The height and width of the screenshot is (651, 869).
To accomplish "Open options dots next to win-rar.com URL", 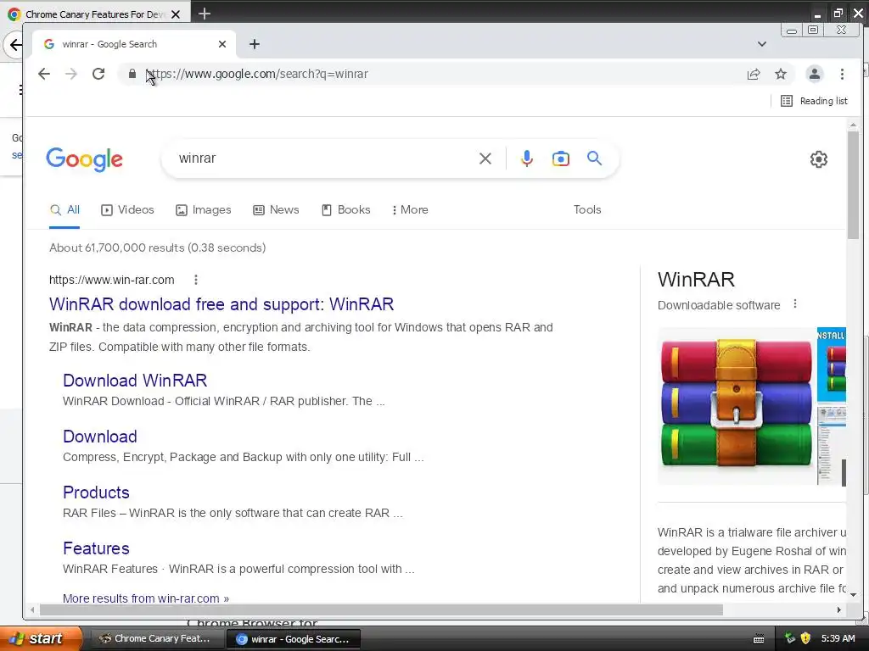I will (196, 280).
